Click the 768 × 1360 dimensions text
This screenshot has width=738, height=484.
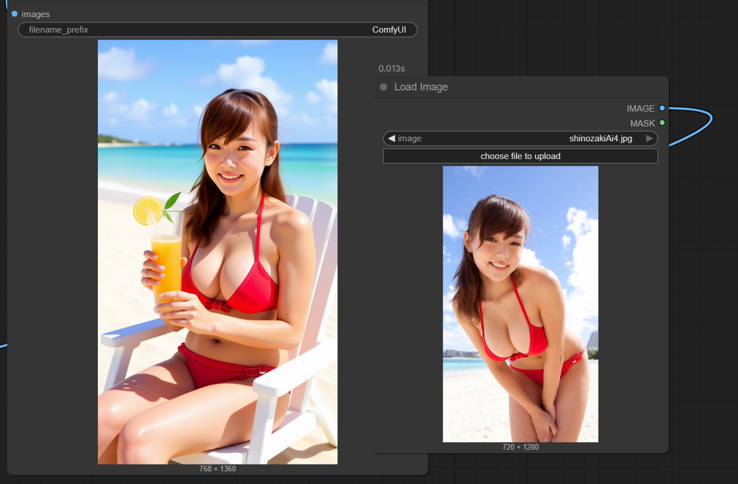(217, 469)
